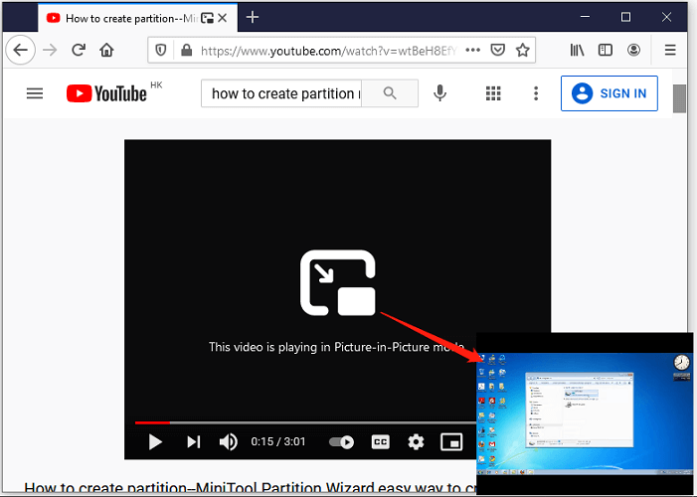This screenshot has width=697, height=497.
Task: Click the large Picture-in-Picture placeholder icon
Action: (338, 282)
